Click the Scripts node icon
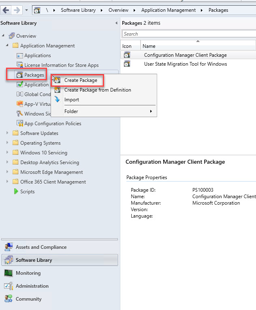The image size is (256, 310). click(16, 192)
